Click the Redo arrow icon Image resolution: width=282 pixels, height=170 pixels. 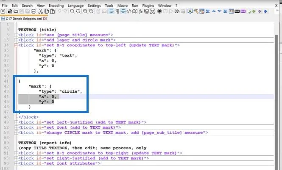click(66, 11)
